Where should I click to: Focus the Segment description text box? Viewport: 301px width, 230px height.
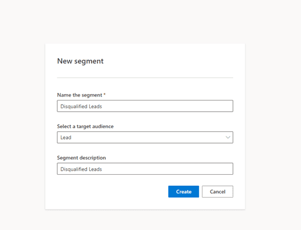[x=145, y=169]
